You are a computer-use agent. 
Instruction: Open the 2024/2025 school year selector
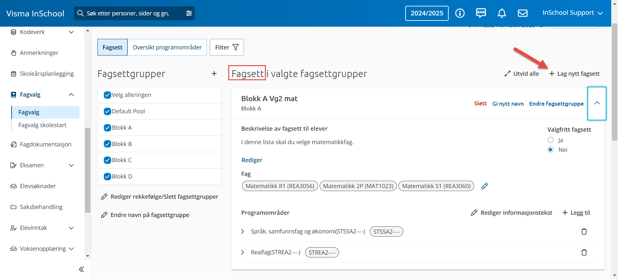point(427,13)
